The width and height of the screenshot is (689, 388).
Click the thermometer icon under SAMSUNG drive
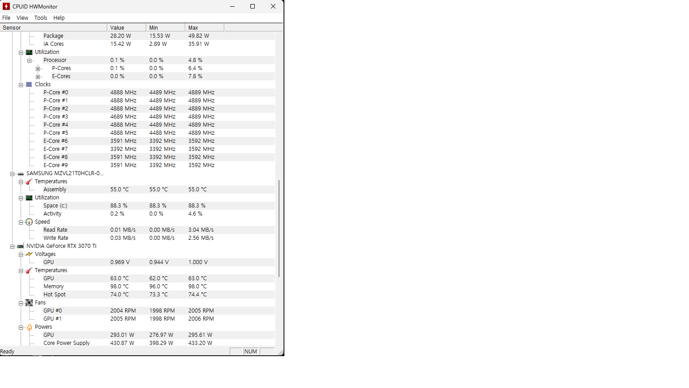click(x=29, y=181)
